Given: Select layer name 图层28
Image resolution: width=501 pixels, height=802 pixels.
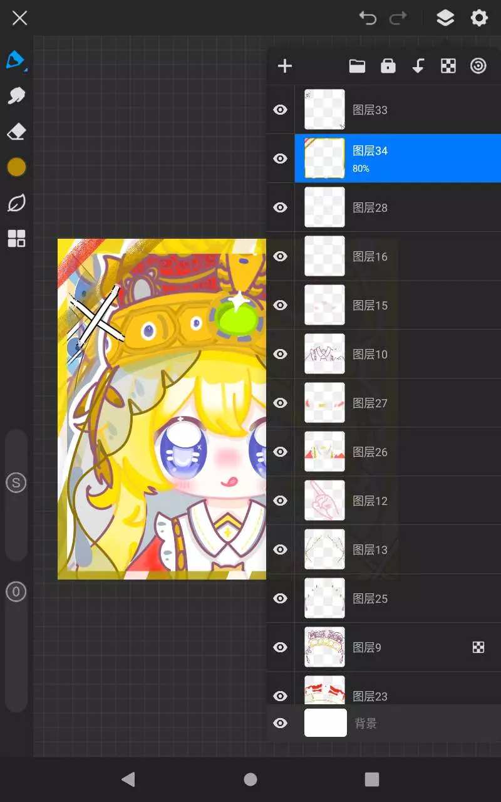Looking at the screenshot, I should 370,207.
